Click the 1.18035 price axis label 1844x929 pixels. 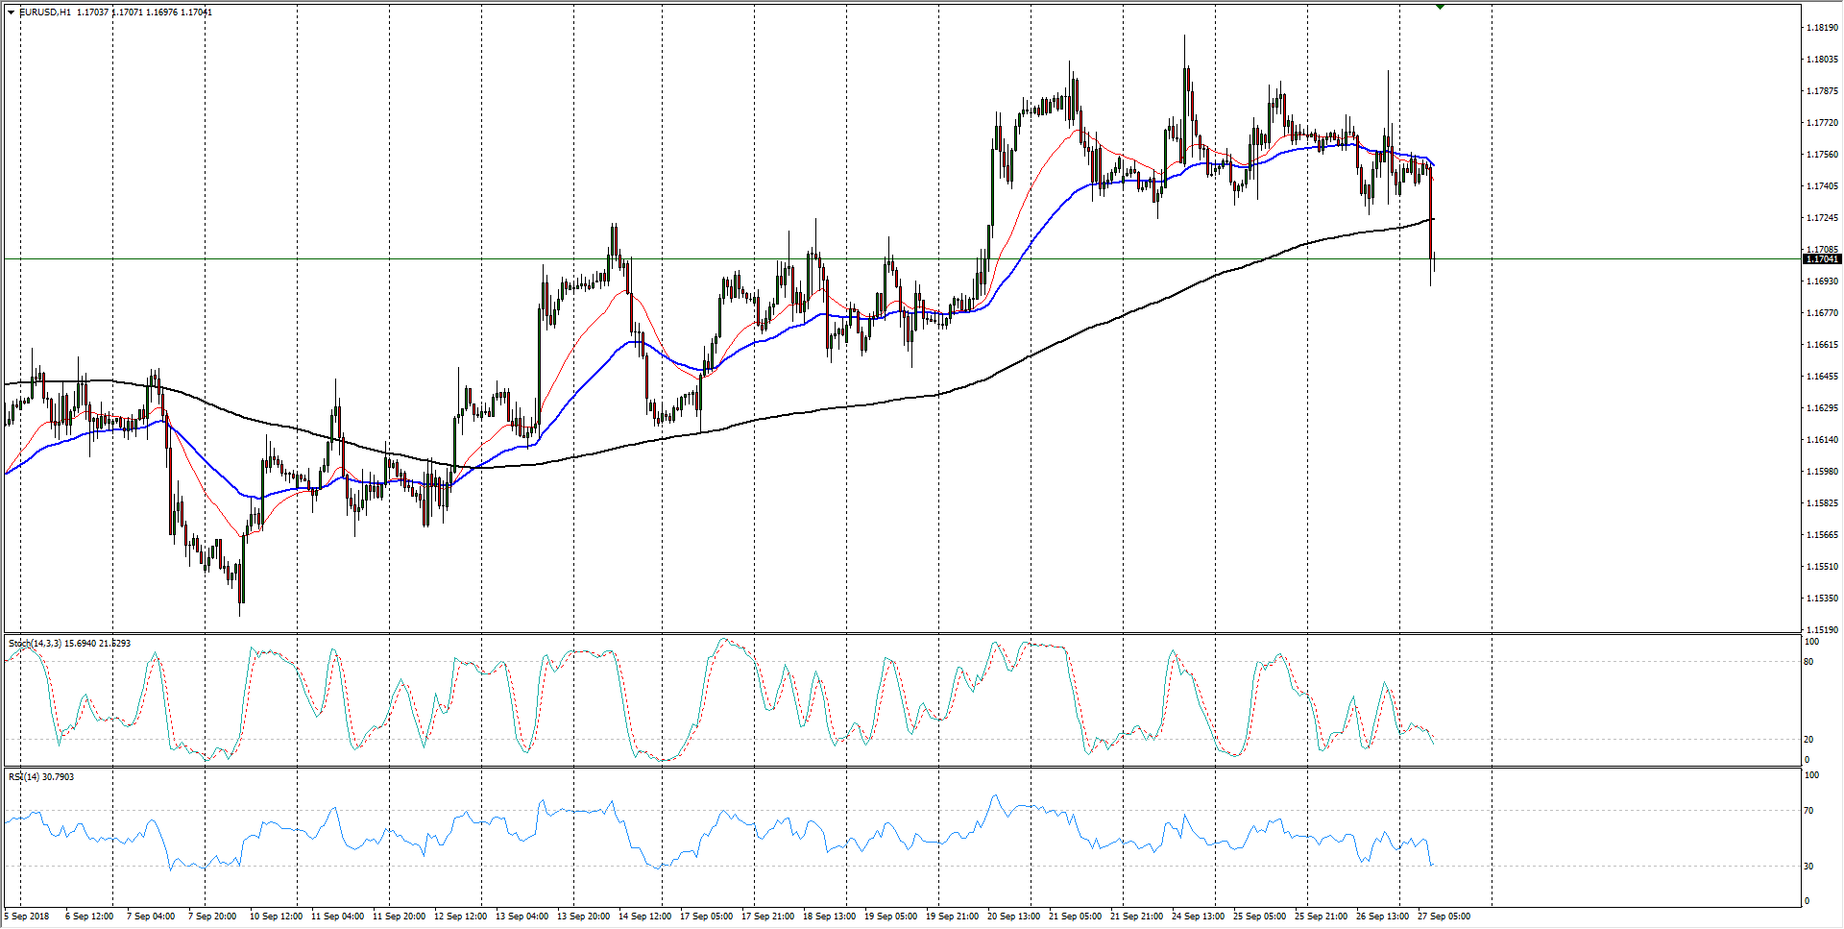1822,60
